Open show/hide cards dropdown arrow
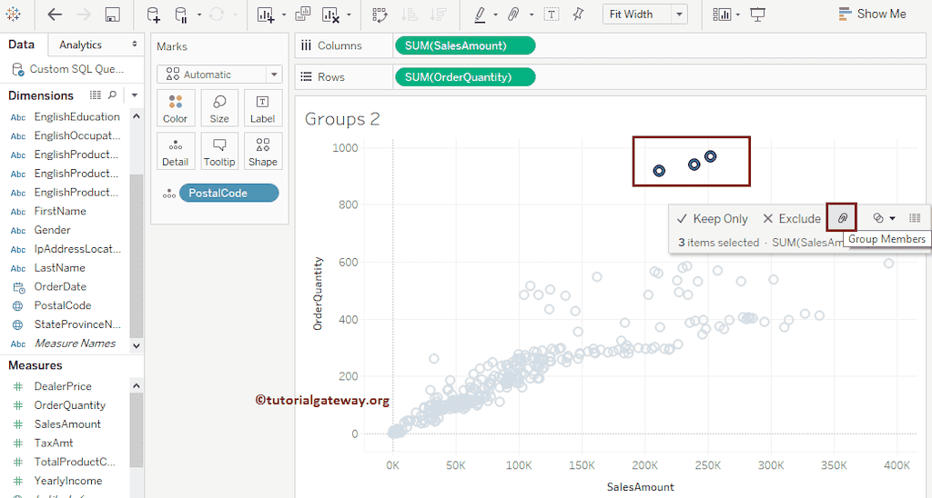This screenshot has width=932, height=498. point(737,15)
